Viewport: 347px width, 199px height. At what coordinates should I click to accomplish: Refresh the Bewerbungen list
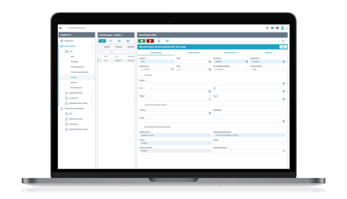(x=111, y=41)
